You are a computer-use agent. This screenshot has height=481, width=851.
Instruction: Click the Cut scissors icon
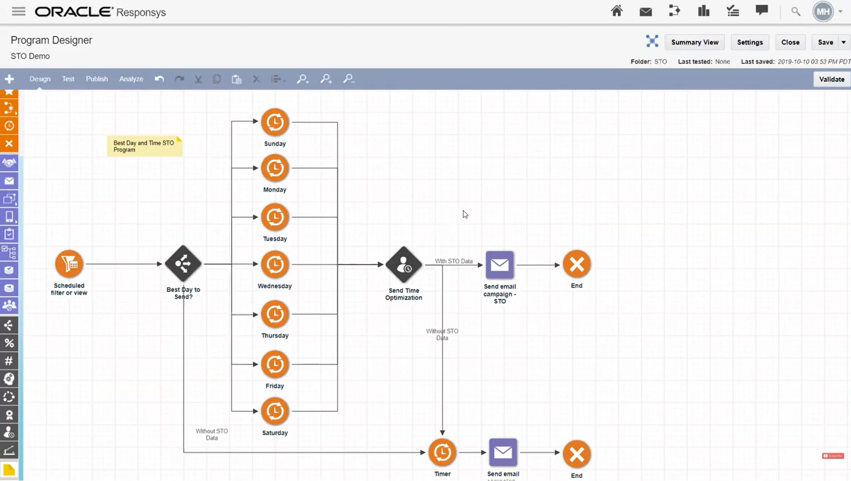198,79
